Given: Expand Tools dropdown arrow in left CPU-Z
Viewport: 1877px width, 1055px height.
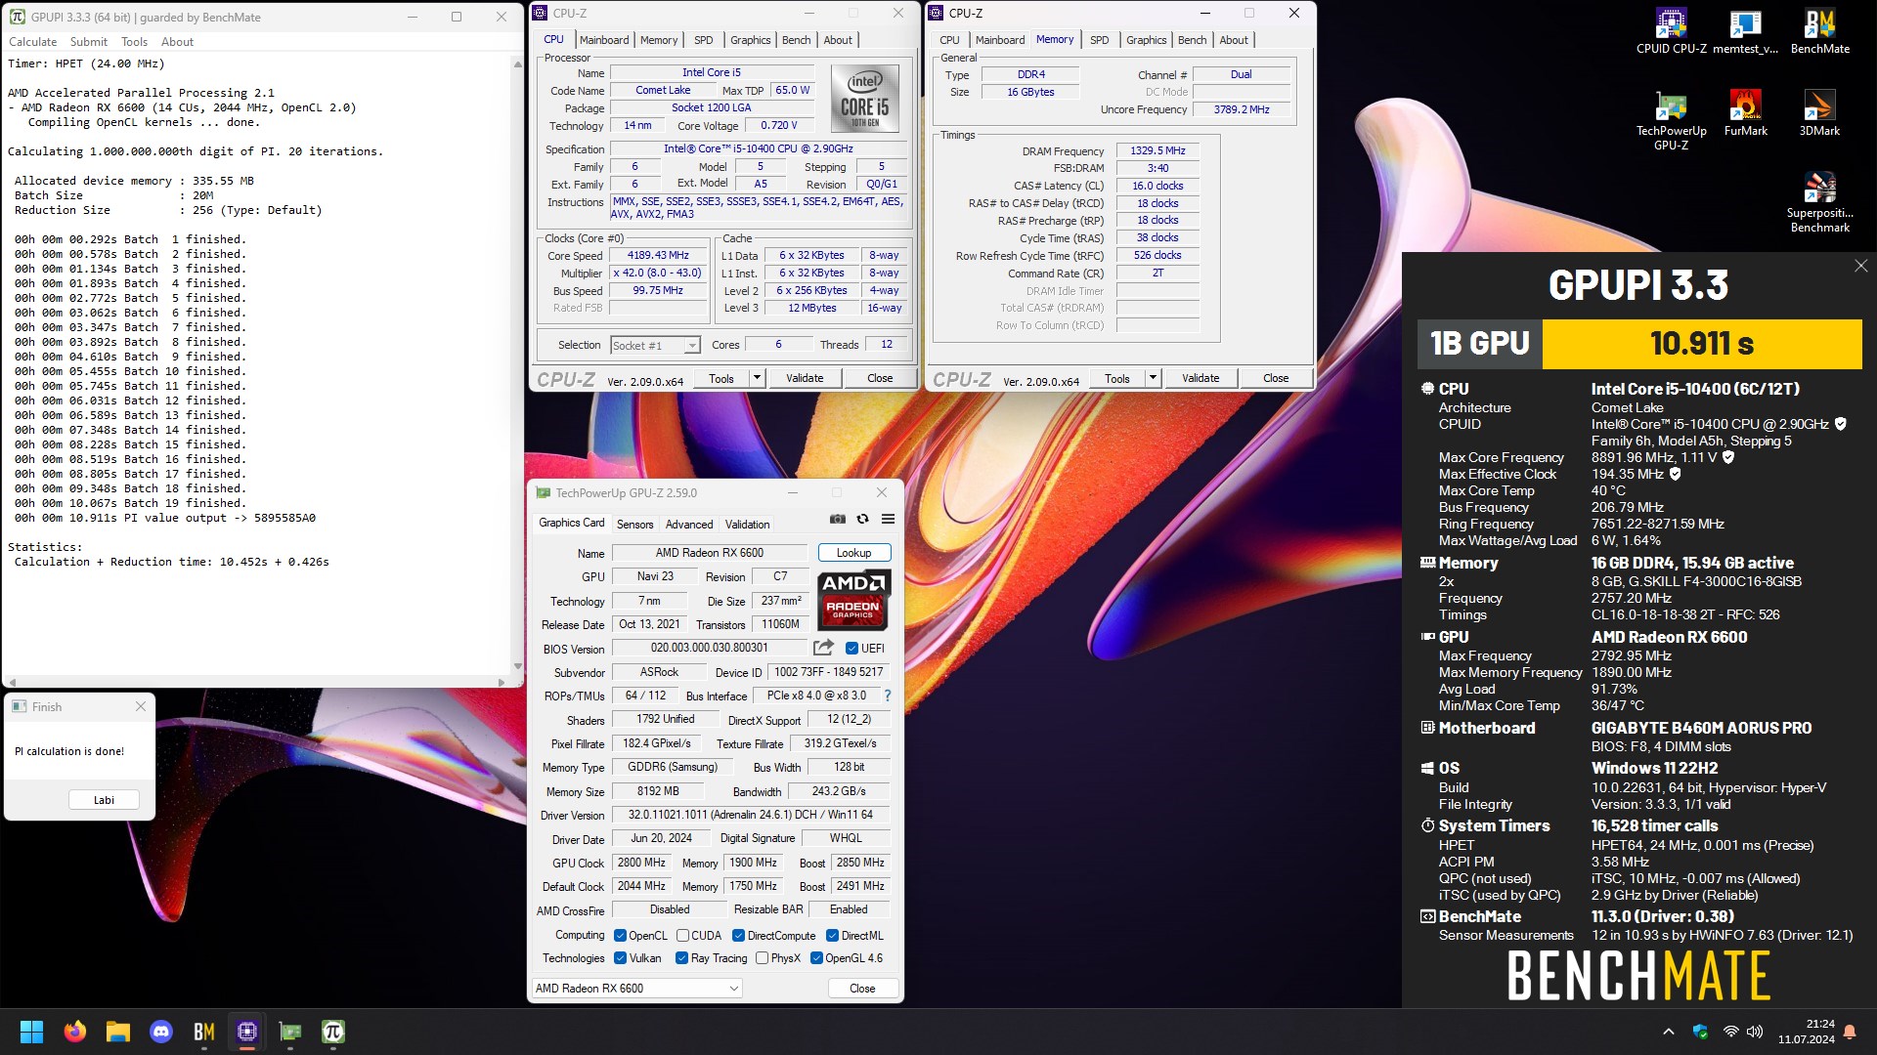Looking at the screenshot, I should [x=756, y=378].
